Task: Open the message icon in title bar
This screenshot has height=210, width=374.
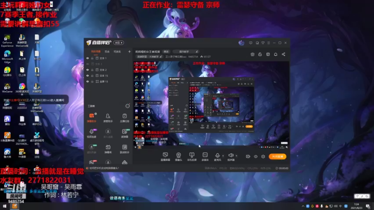Action: (251, 43)
